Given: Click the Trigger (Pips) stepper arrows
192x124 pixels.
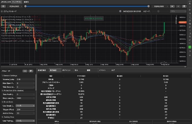Looking at the screenshot, I should coord(34,109).
